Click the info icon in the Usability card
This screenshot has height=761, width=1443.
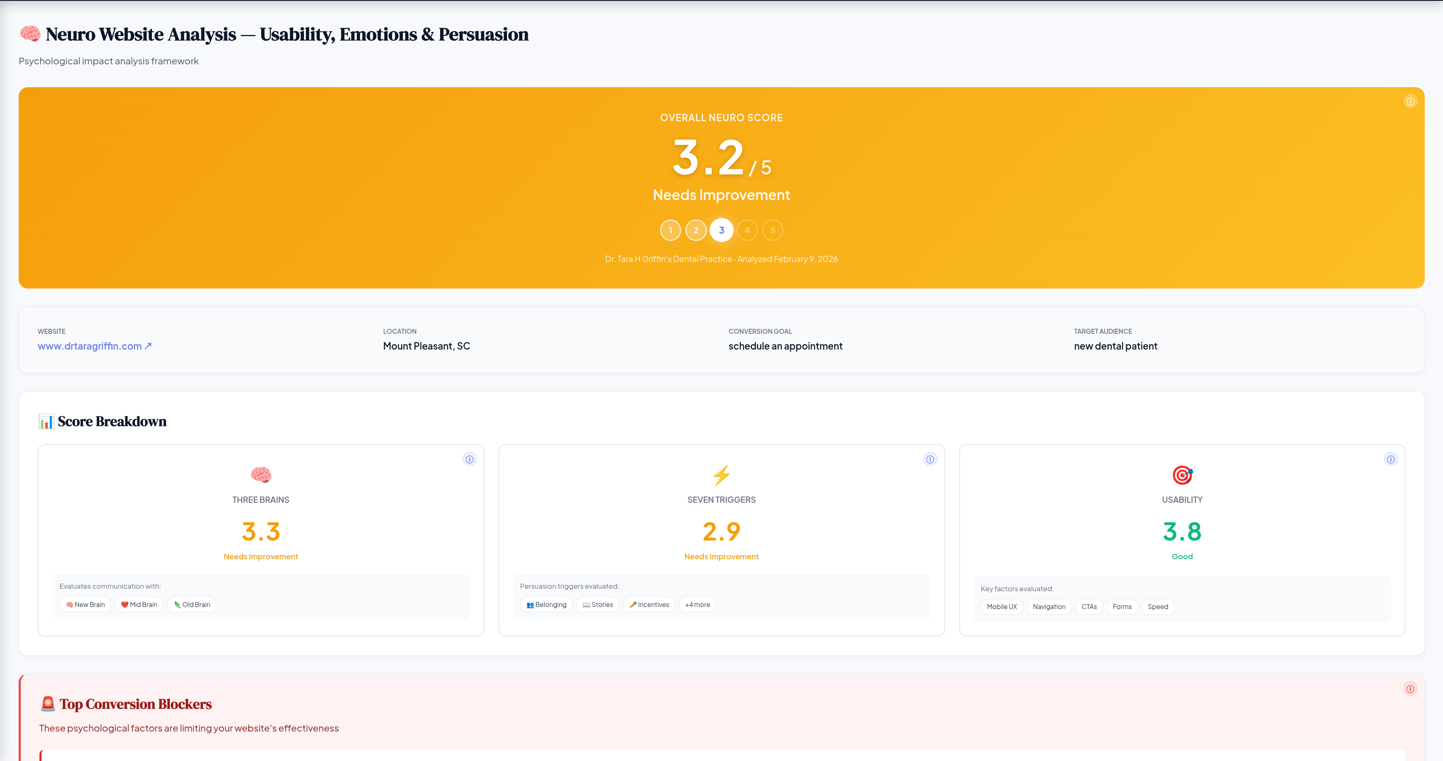pos(1390,459)
